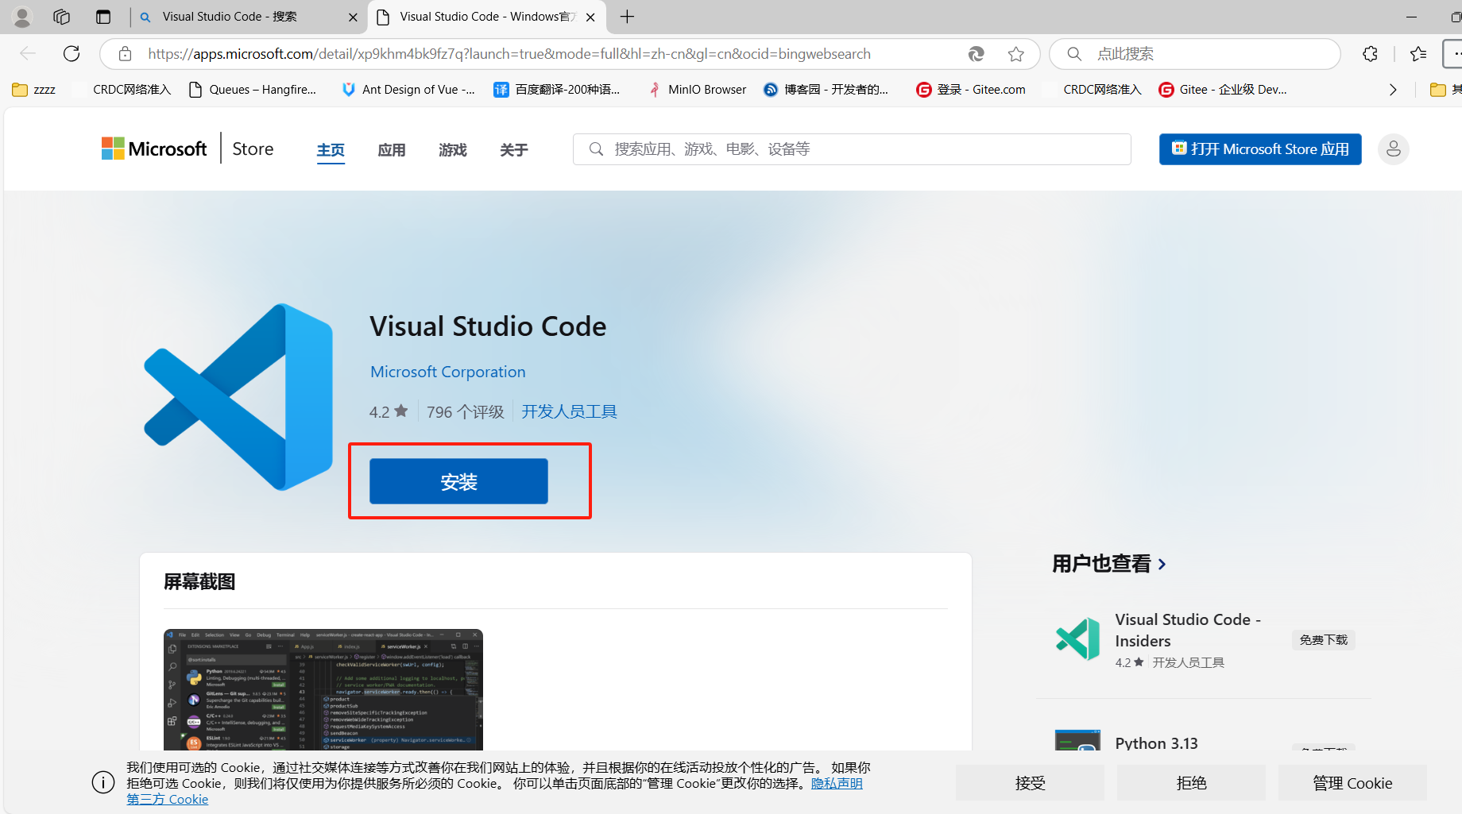The width and height of the screenshot is (1462, 814).
Task: Open the browser profile avatar
Action: (x=22, y=17)
